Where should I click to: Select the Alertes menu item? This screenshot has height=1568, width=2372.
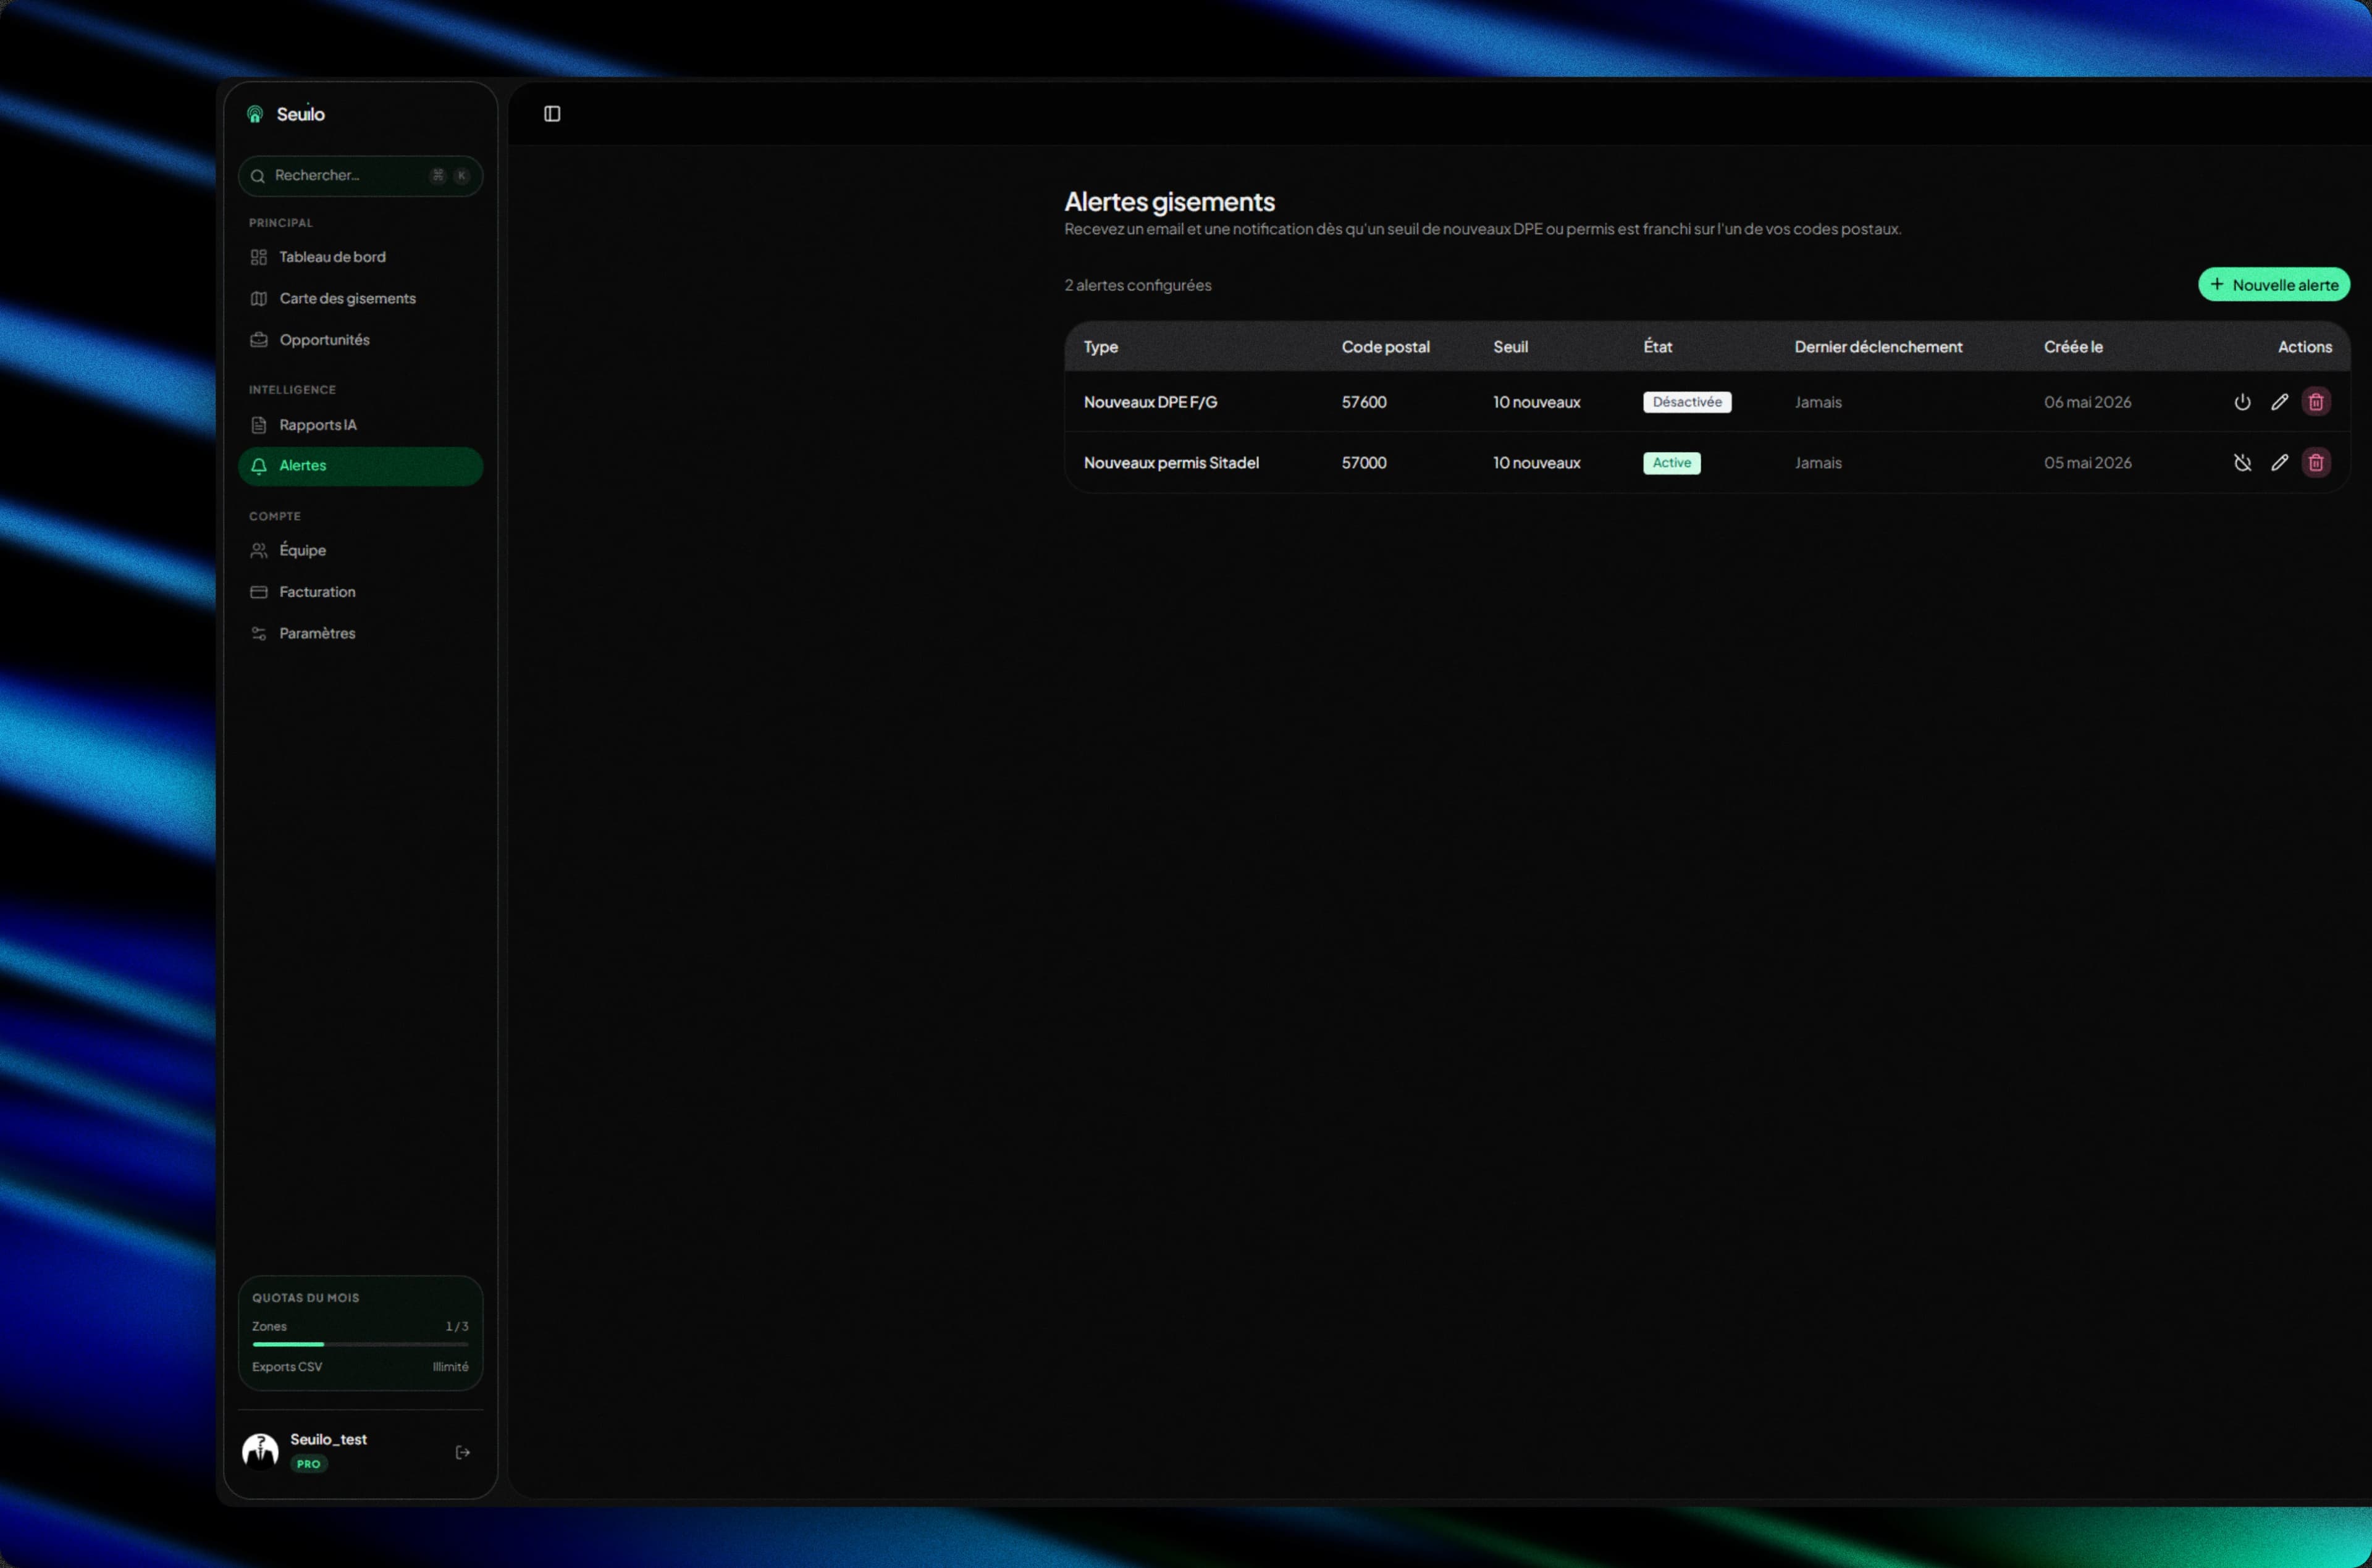coord(361,466)
